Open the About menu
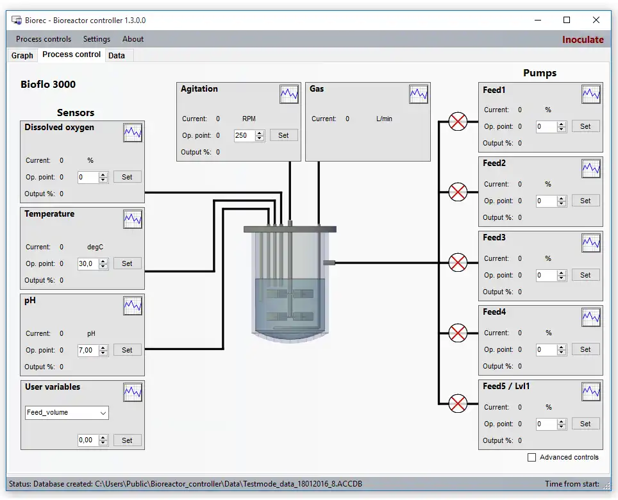 [x=133, y=39]
